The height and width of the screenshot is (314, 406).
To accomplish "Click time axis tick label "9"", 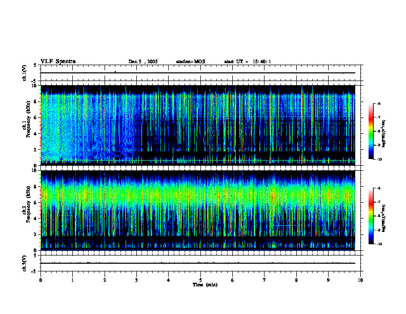I will point(328,280).
